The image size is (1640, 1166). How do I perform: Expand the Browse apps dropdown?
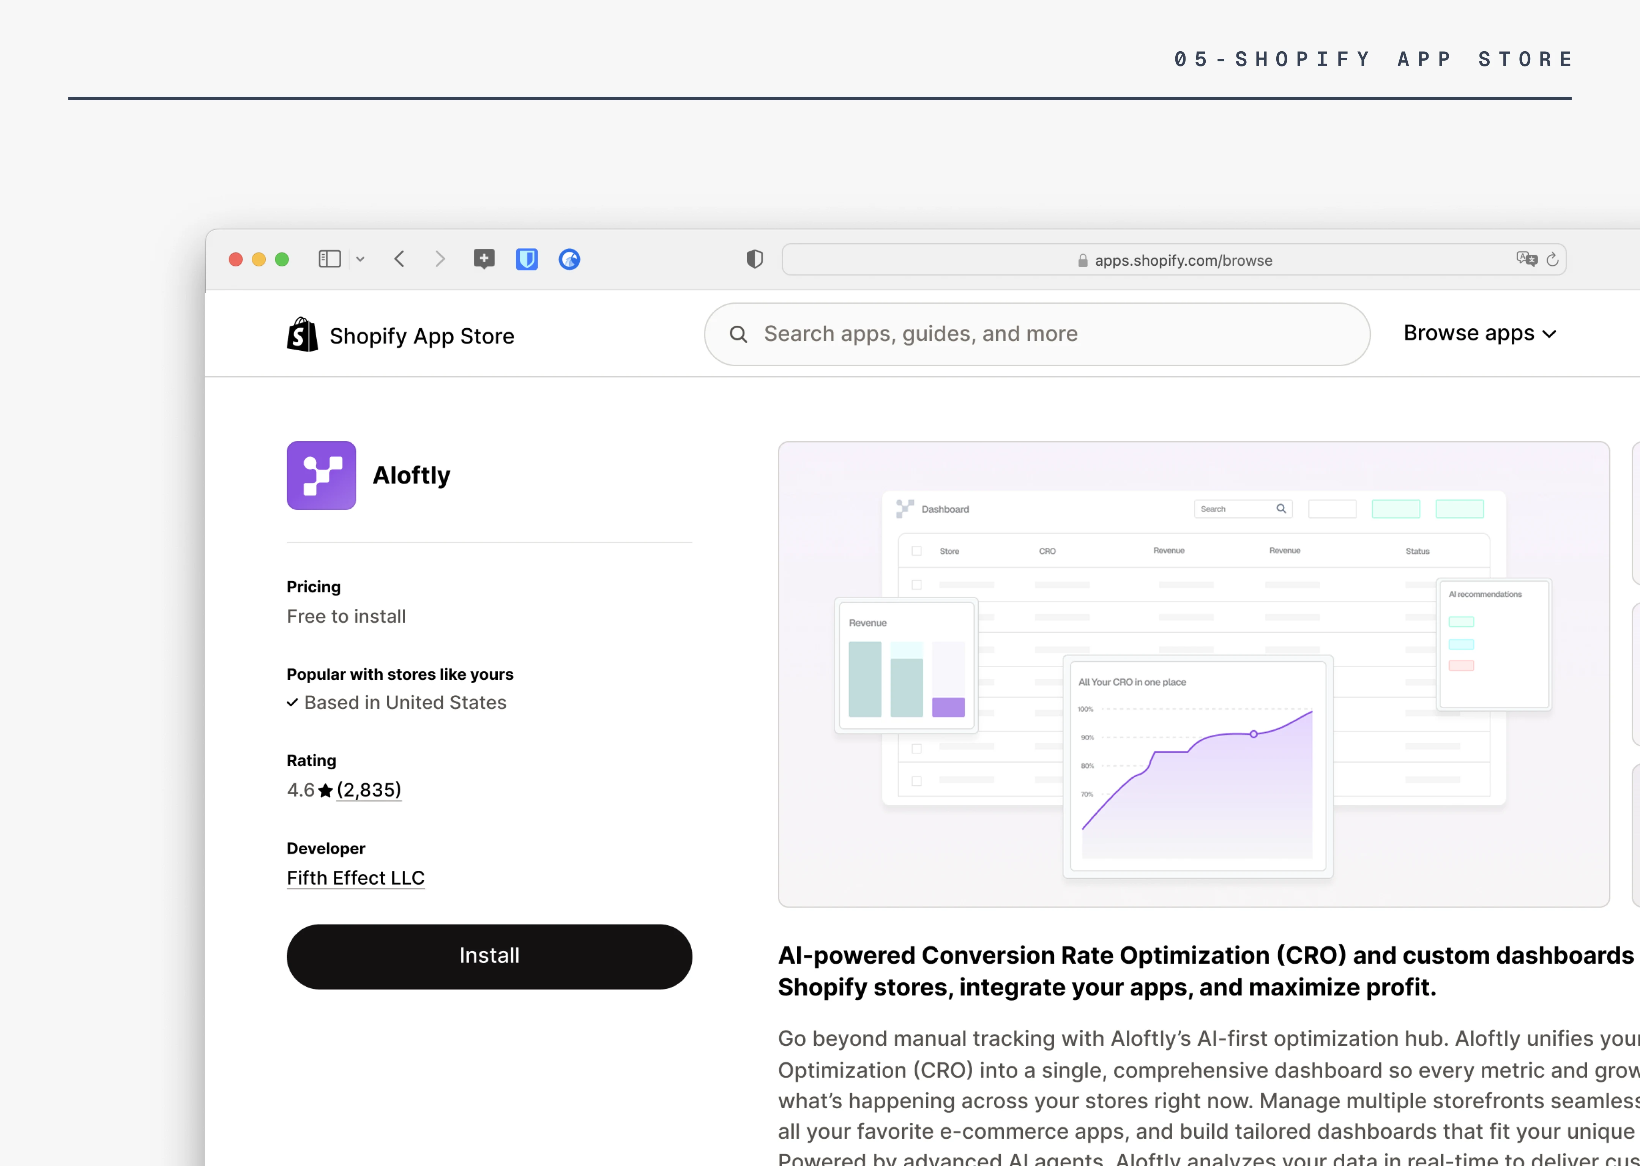(1480, 333)
